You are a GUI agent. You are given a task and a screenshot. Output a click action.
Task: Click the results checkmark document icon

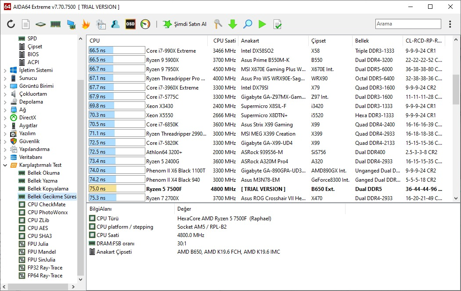tap(277, 24)
